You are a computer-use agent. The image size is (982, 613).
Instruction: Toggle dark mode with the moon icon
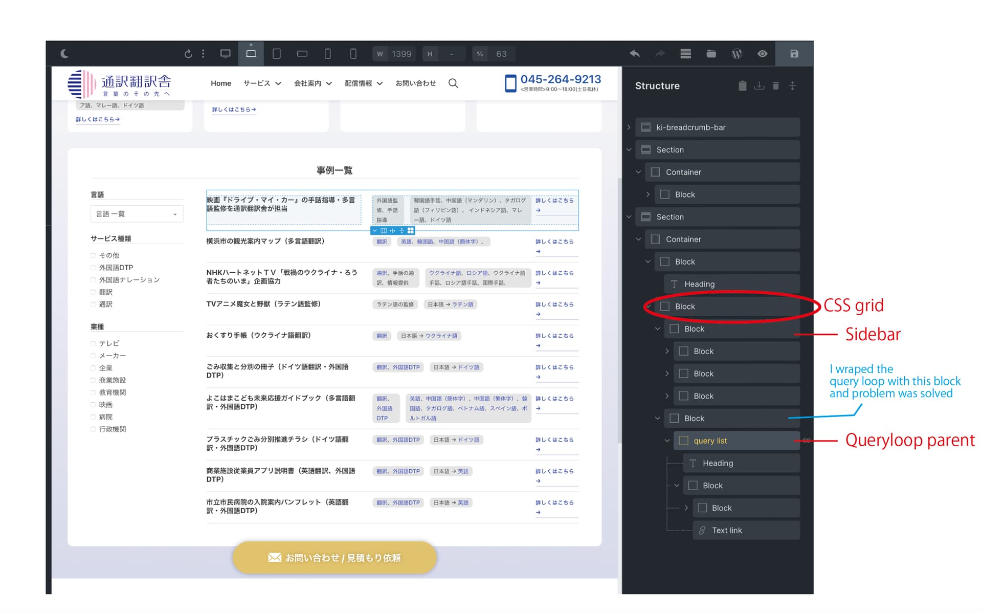[64, 54]
